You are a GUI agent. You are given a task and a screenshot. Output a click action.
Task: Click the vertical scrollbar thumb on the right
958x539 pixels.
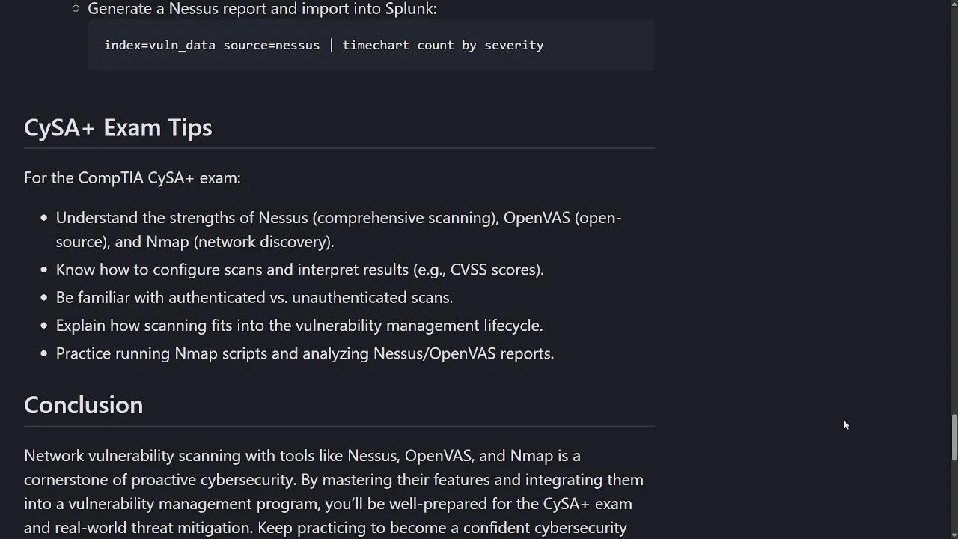point(954,437)
